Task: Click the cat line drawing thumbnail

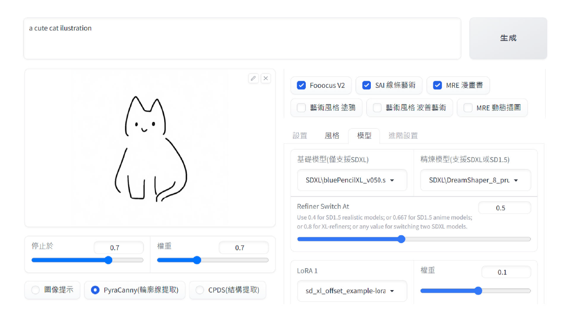Action: (x=150, y=148)
